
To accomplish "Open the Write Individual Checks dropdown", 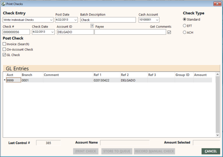I will [x=51, y=20].
